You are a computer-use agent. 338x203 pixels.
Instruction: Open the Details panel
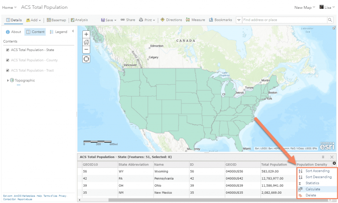click(x=14, y=20)
